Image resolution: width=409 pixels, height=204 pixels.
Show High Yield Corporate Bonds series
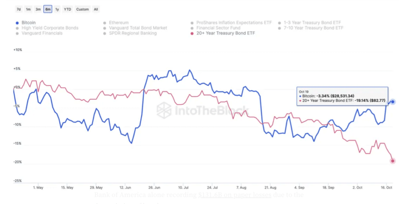[50, 28]
